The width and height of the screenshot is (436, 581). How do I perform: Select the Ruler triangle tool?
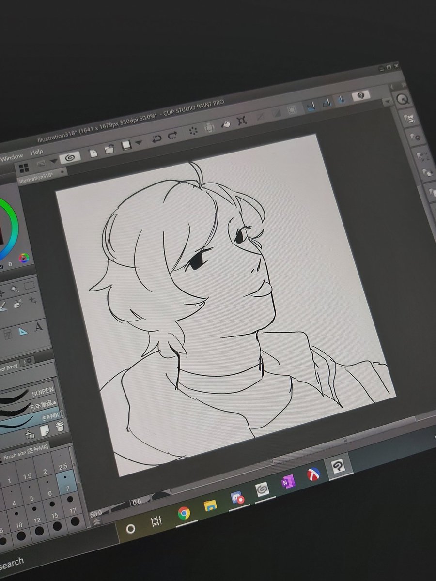(23, 331)
